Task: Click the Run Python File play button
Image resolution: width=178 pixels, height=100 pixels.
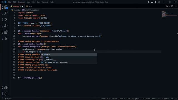Action: 167,6
